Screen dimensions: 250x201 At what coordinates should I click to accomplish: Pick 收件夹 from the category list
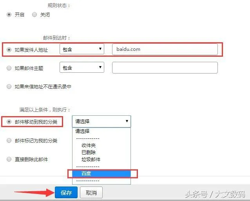click(x=101, y=145)
